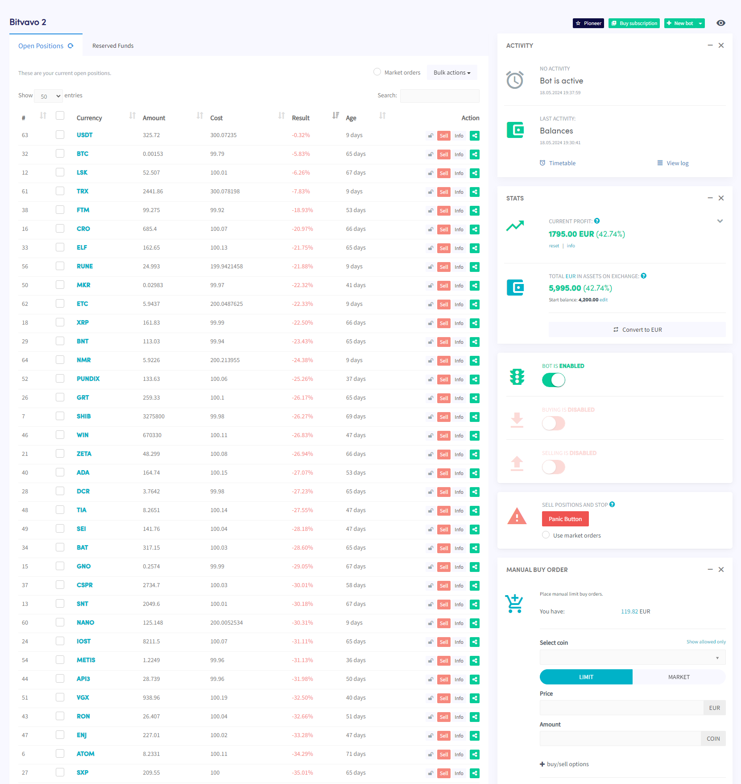Image resolution: width=741 pixels, height=784 pixels.
Task: Click the share icon in USDT row
Action: (x=475, y=136)
